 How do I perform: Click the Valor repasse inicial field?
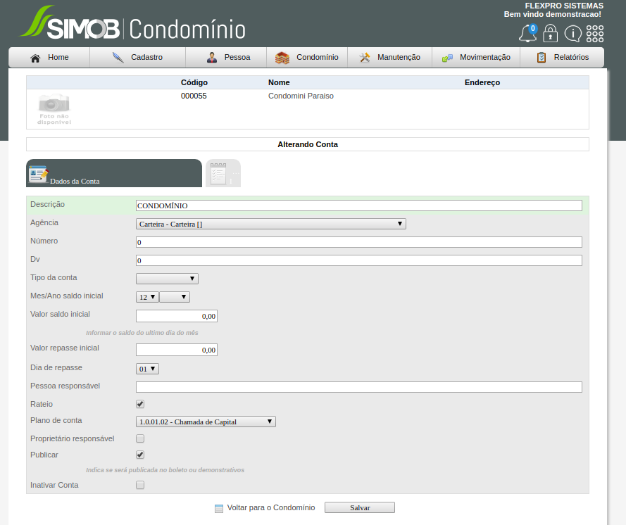tap(177, 350)
